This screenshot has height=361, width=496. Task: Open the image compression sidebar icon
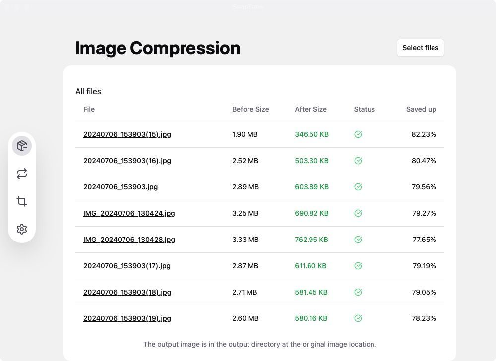[x=22, y=146]
